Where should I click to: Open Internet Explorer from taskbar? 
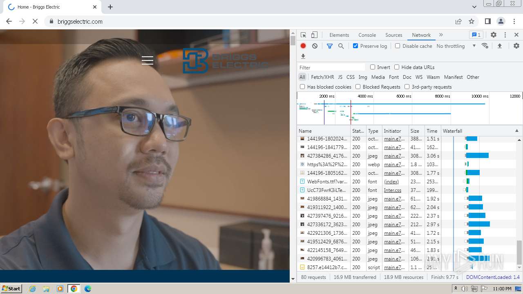(x=33, y=289)
